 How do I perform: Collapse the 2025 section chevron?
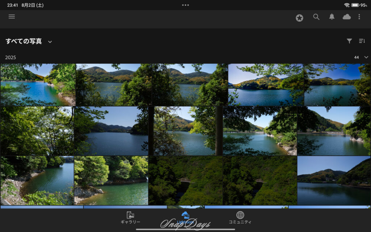click(366, 57)
